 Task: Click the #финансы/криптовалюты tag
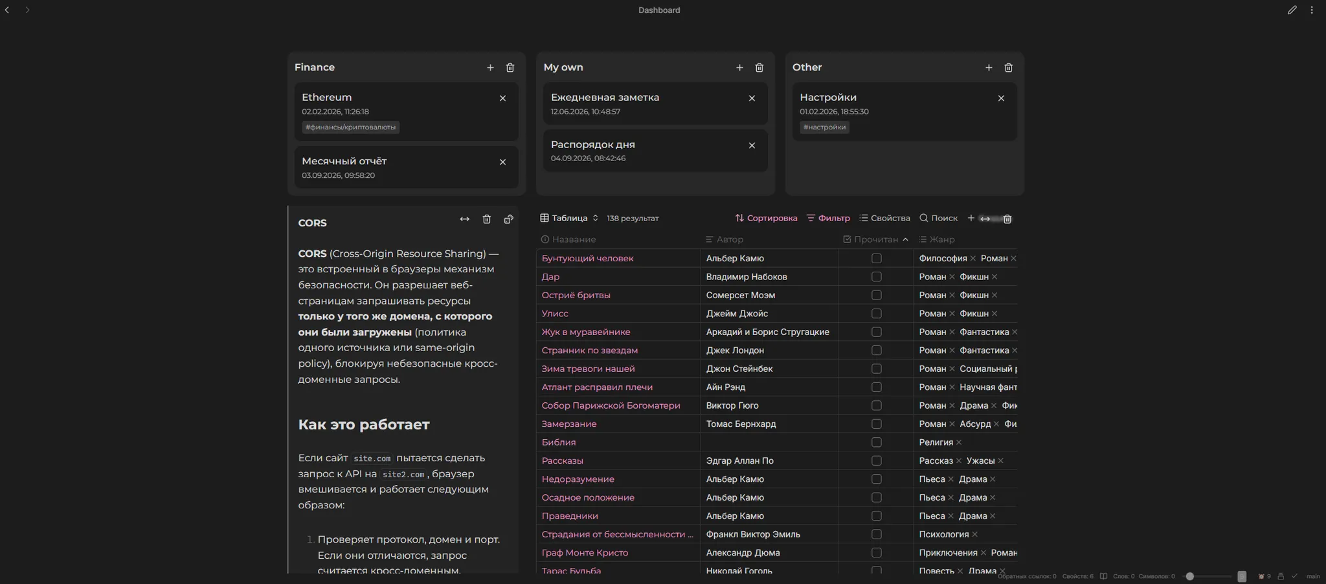tap(350, 127)
